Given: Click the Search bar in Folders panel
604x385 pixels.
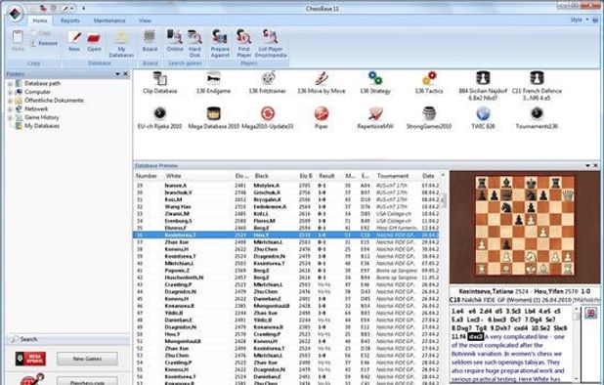Looking at the screenshot, I should (68, 339).
